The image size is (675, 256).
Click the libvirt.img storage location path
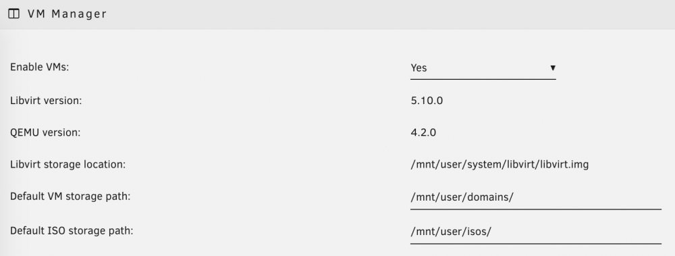click(x=500, y=165)
